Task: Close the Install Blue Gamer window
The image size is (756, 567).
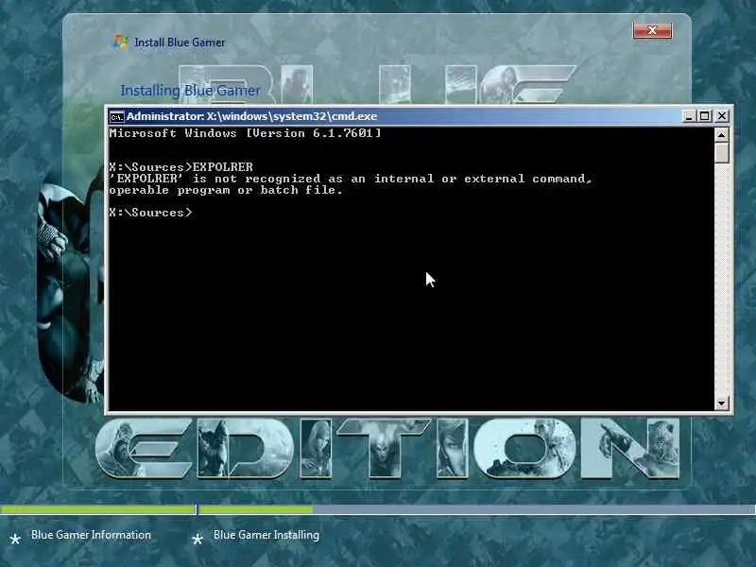Action: point(652,31)
